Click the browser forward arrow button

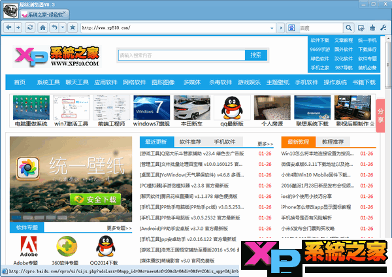tap(18, 27)
